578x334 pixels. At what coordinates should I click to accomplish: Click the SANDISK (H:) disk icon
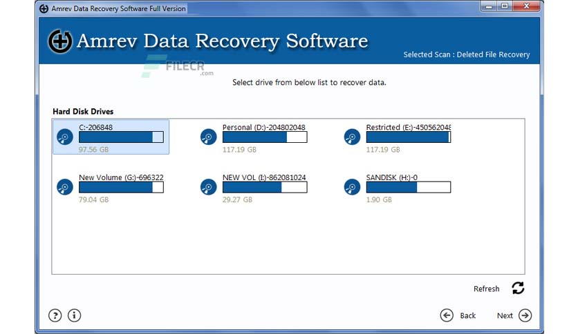(352, 187)
